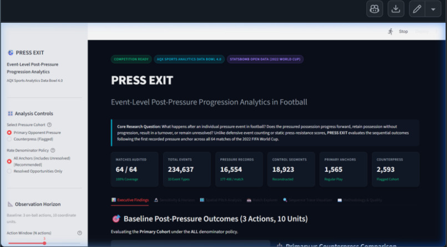This screenshot has height=247, width=447.
Task: Click the stadium icon on Match Explorer tab
Action: pos(249,200)
